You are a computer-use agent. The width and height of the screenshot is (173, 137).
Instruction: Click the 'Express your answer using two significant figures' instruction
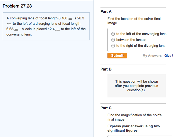pyautogui.click(x=134, y=128)
